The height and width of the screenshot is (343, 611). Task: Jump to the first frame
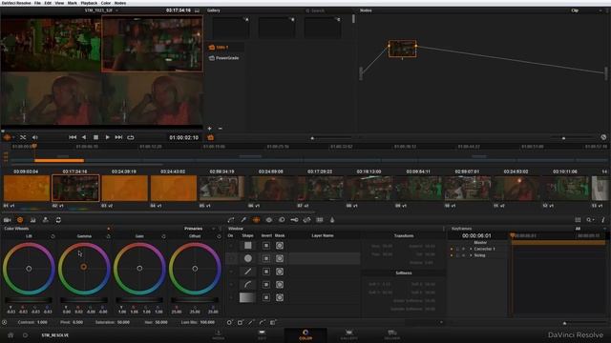[x=73, y=137]
